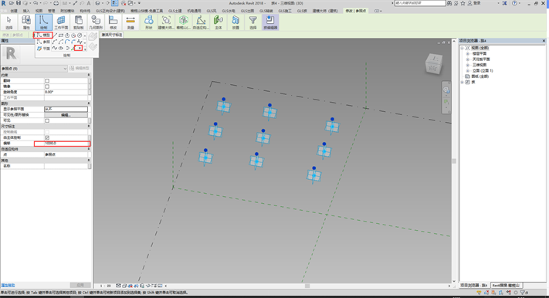The width and height of the screenshot is (549, 298).
Task: Open the 附加模块 ribbon tab
Action: click(x=66, y=11)
